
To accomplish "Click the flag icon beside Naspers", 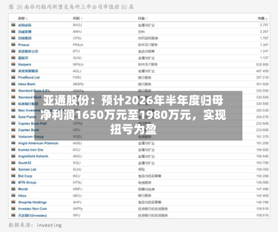I will 13,64.
